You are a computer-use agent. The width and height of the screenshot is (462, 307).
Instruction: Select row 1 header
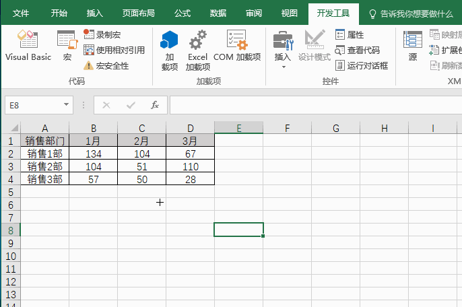click(11, 141)
